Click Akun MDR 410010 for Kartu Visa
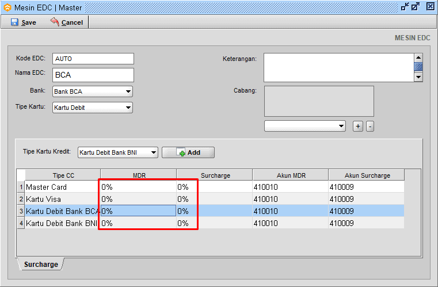 coord(291,199)
